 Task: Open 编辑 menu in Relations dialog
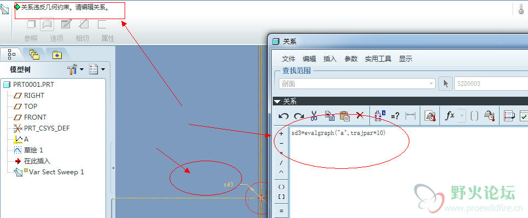pyautogui.click(x=309, y=59)
